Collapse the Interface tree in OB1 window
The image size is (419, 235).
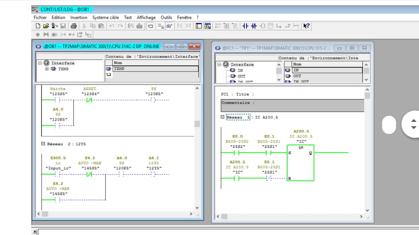click(x=40, y=63)
